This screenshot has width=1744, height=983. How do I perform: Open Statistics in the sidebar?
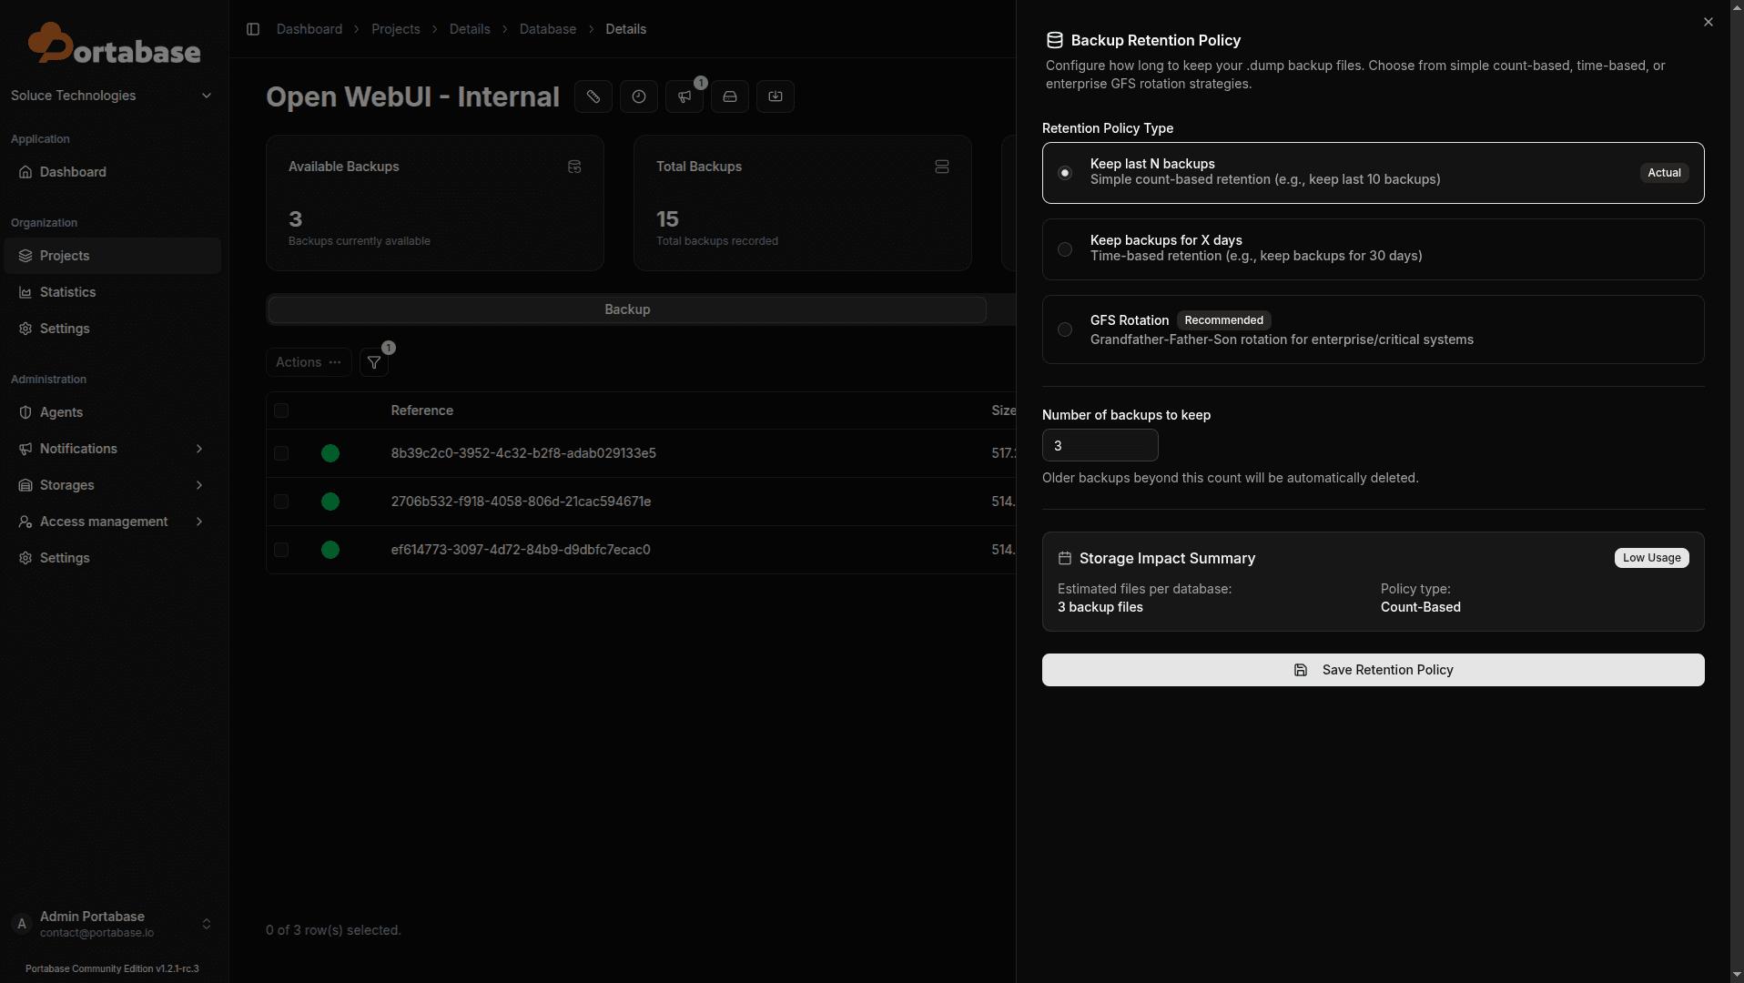pos(112,292)
